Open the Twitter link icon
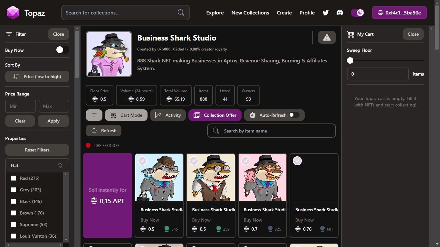The width and height of the screenshot is (440, 247). pos(326,13)
